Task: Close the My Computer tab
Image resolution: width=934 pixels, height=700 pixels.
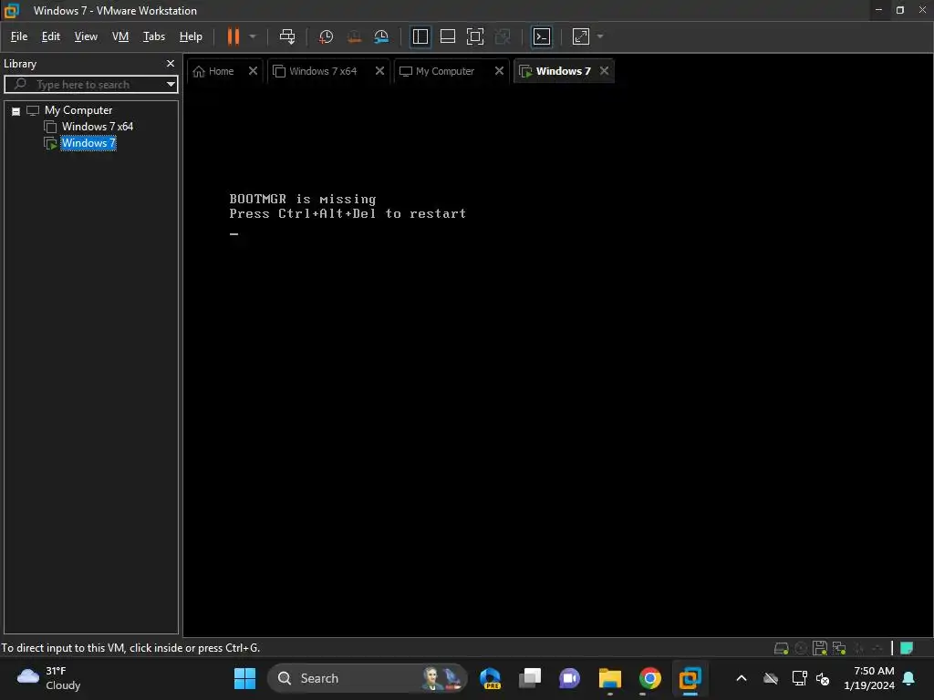Action: [499, 71]
